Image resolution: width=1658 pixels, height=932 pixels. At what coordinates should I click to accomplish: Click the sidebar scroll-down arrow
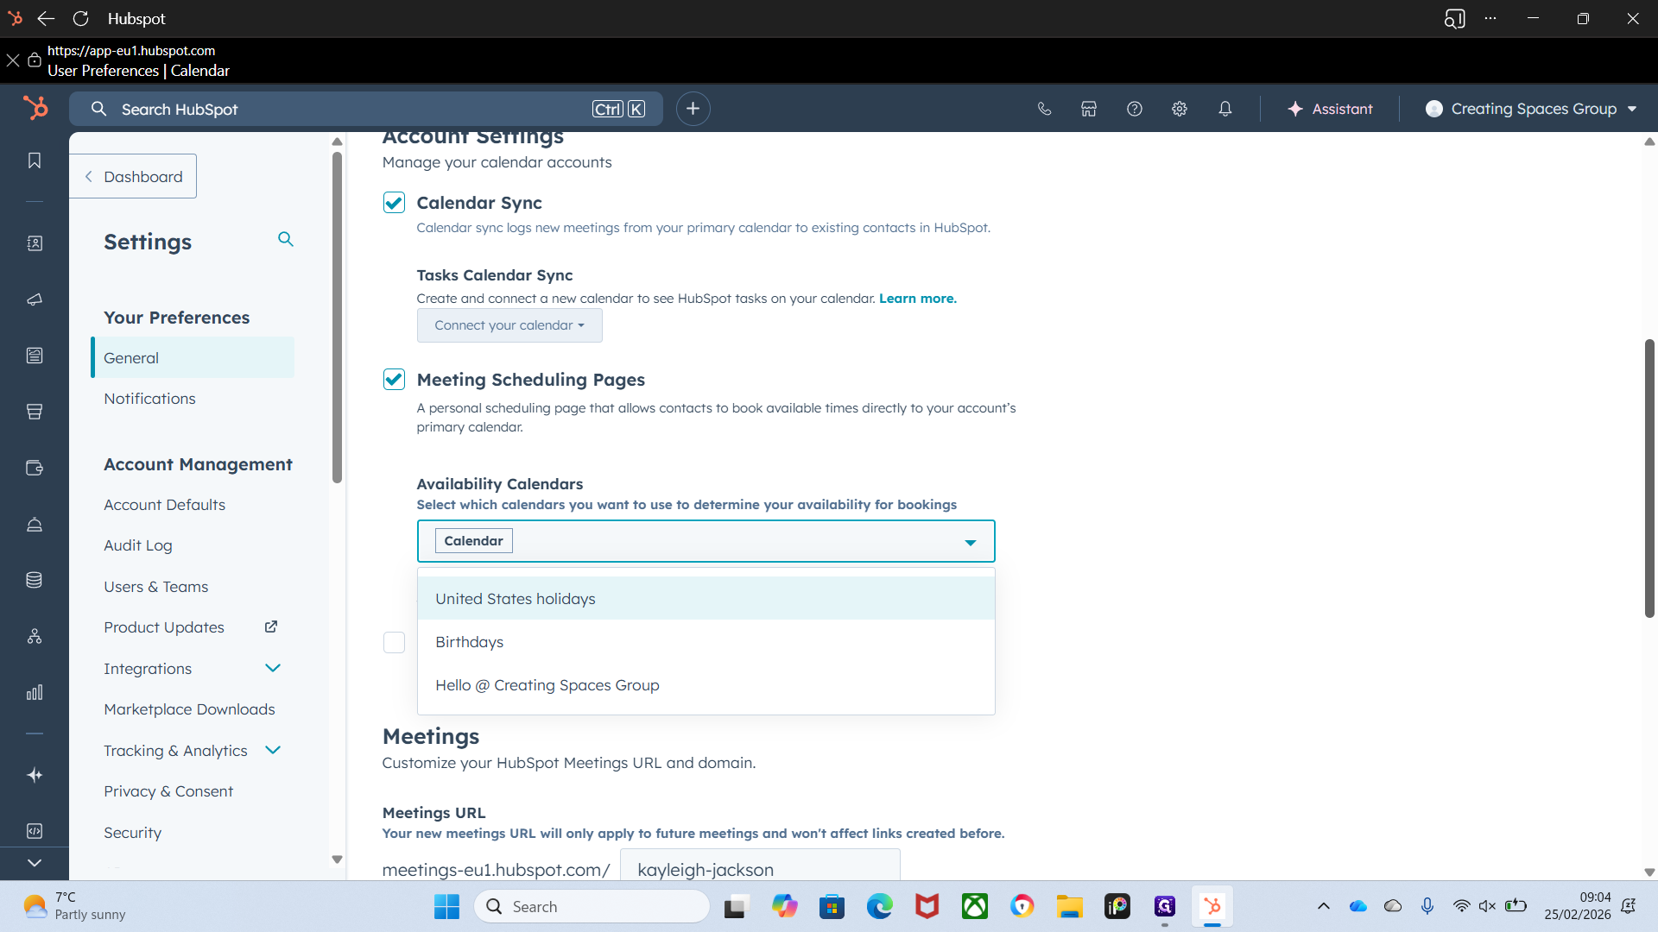click(337, 860)
